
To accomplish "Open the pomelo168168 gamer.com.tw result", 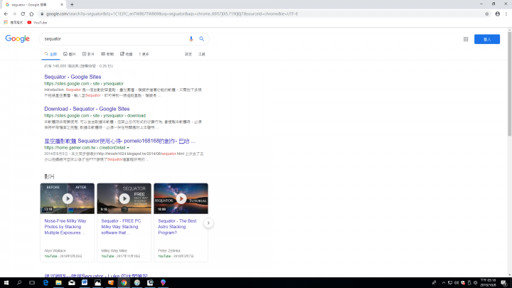I will pyautogui.click(x=119, y=141).
